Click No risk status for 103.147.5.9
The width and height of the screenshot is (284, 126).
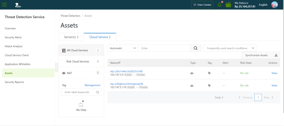click(244, 73)
